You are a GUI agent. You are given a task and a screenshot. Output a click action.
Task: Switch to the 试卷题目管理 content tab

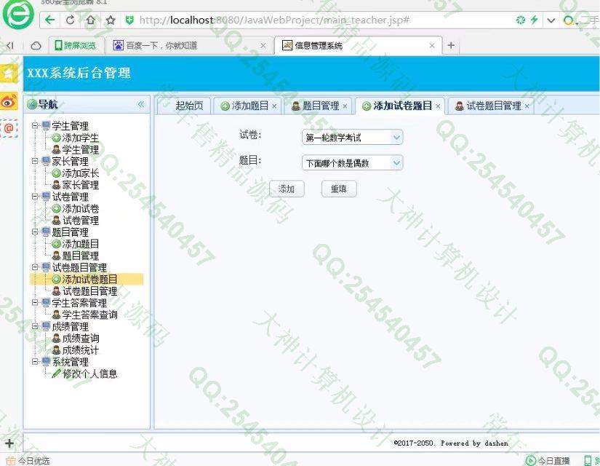(494, 106)
